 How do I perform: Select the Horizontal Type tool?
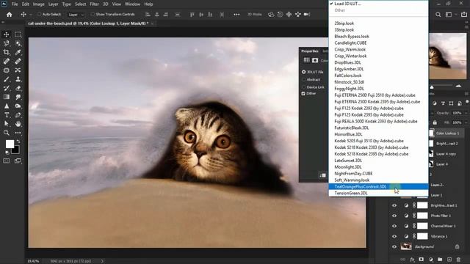pos(7,115)
